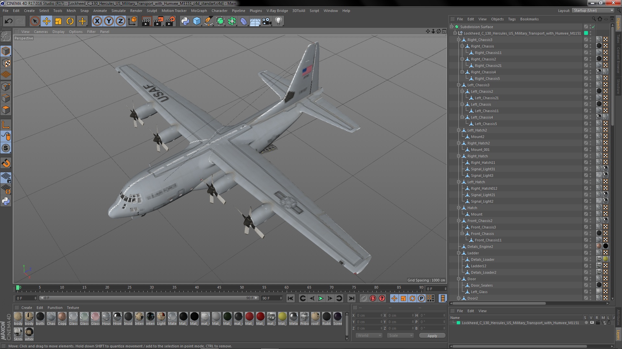Open the MoGraph menu
Screen dimensions: 622x349
[199, 11]
